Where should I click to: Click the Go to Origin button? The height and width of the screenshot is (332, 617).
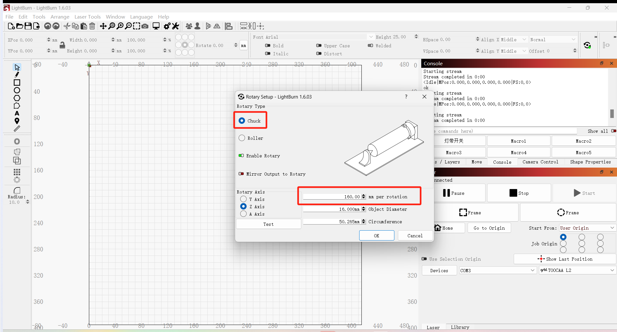(x=489, y=228)
